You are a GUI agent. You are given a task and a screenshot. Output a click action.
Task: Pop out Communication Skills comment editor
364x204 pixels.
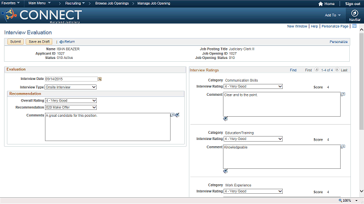343,94
